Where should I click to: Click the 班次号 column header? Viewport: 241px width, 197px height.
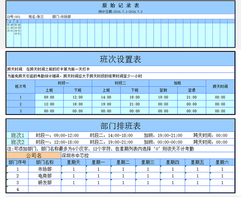pos(20,86)
